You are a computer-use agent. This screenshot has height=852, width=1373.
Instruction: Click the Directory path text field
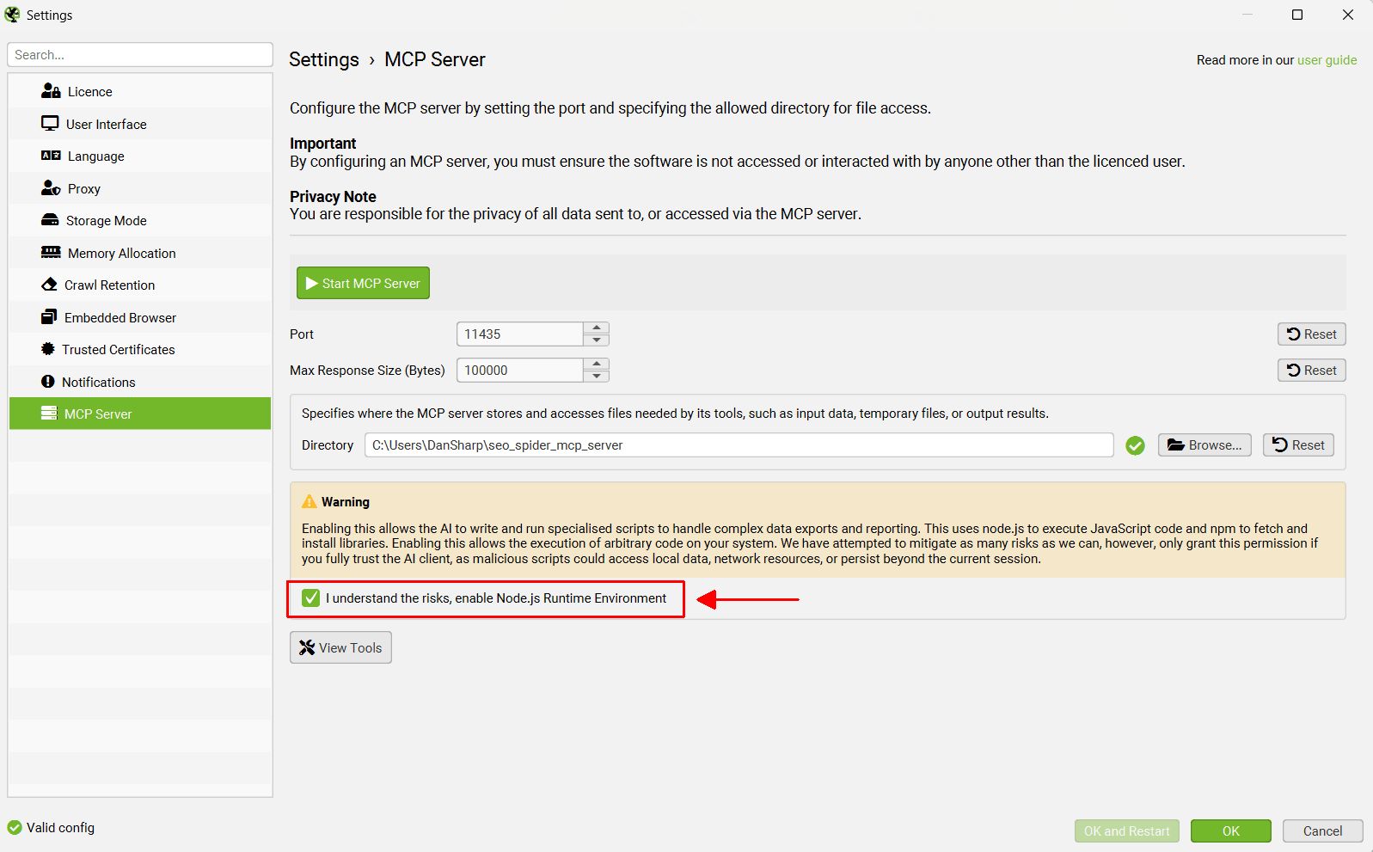[x=739, y=445]
